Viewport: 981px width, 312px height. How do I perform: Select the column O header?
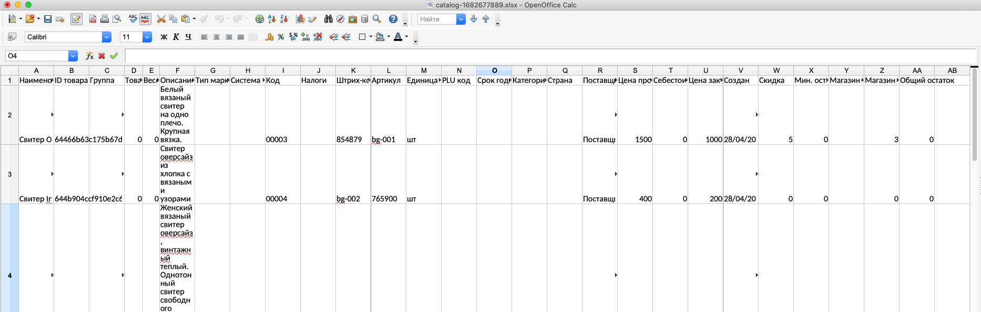coord(494,70)
